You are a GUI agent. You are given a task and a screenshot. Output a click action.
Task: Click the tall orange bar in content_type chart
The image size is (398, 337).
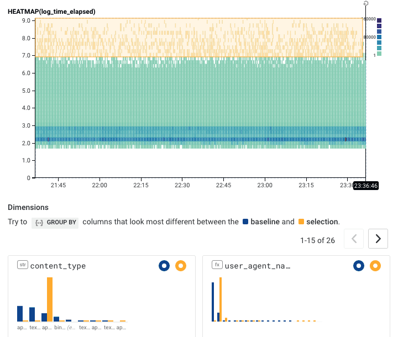(50, 298)
